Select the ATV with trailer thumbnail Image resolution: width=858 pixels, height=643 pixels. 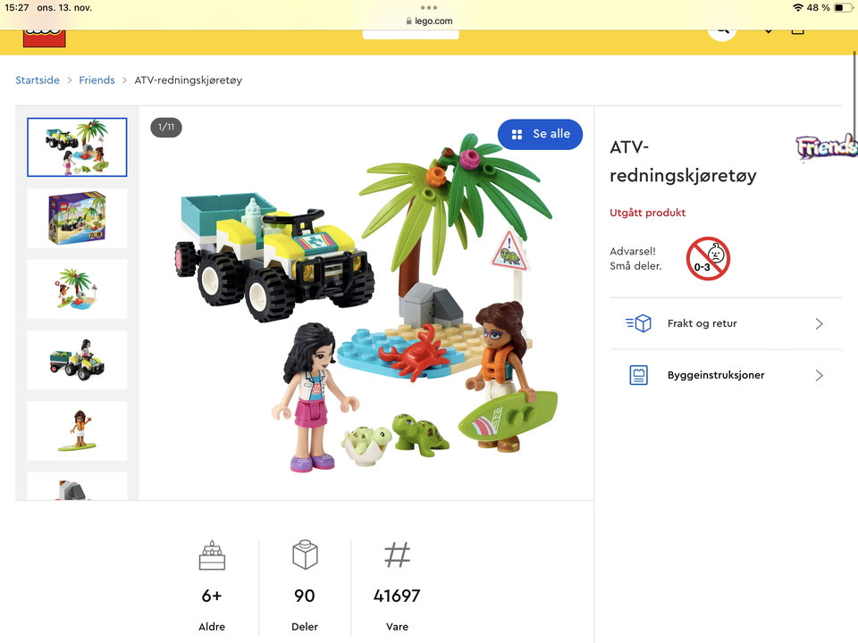point(77,360)
